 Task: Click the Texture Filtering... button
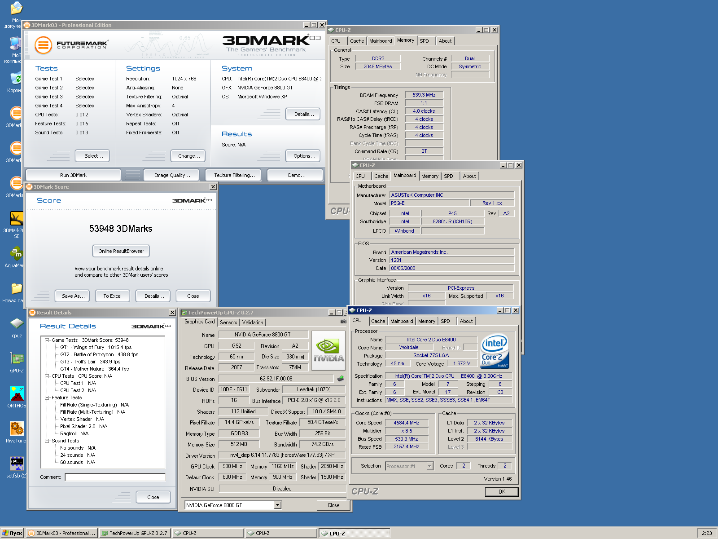234,175
